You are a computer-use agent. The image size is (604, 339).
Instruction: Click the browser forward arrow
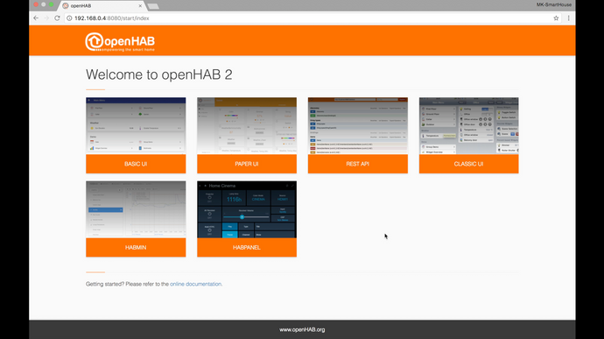click(46, 18)
